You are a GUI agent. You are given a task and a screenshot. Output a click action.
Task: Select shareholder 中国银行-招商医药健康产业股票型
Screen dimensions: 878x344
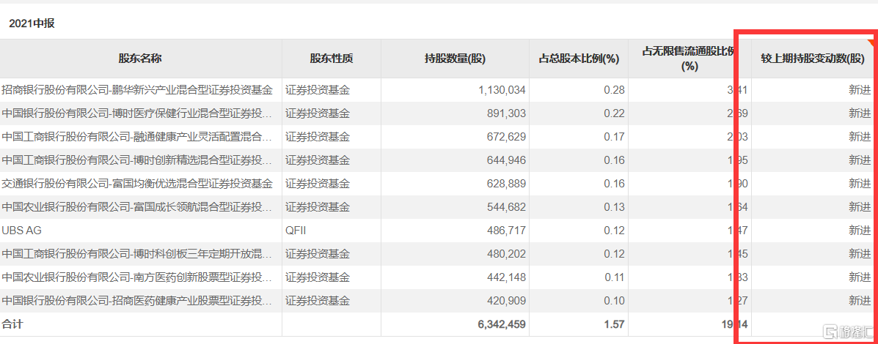[137, 301]
